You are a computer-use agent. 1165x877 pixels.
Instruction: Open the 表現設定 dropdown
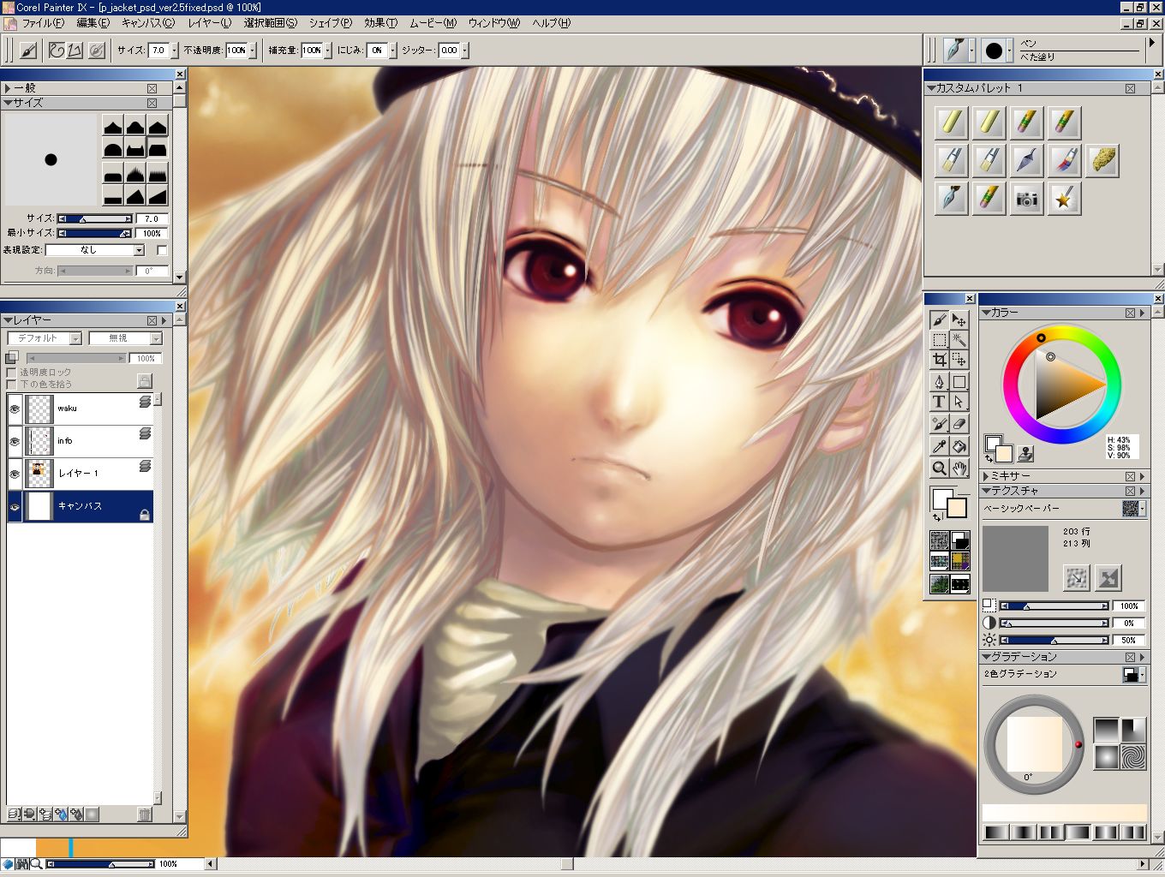(95, 250)
